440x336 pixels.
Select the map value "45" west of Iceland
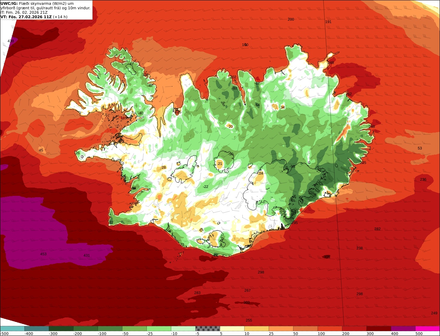pyautogui.click(x=41, y=150)
